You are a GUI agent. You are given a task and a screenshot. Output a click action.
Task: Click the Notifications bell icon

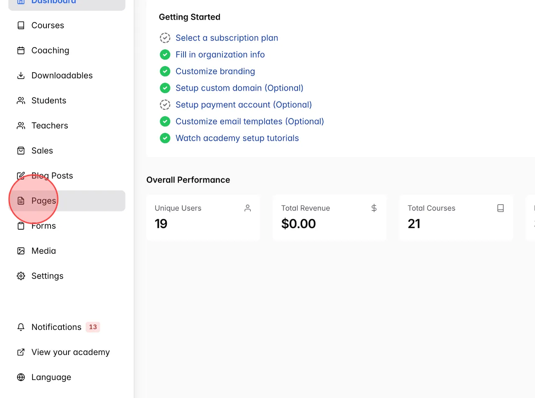[x=21, y=327]
